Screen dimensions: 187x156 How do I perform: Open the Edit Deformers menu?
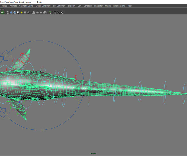[59, 6]
